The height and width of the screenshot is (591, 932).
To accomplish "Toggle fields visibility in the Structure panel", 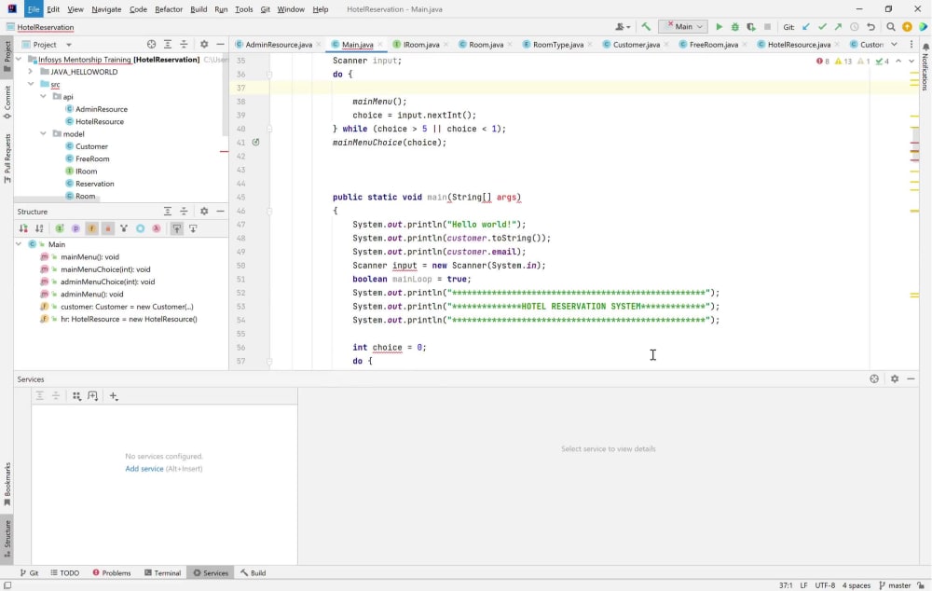I will point(92,228).
